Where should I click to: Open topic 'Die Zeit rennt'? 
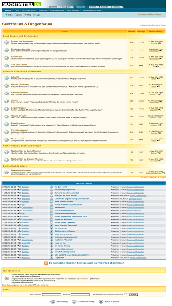click(x=61, y=187)
